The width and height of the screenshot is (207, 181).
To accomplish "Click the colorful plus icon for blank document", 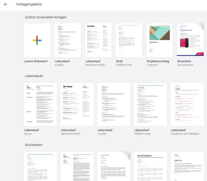I will pyautogui.click(x=37, y=40).
